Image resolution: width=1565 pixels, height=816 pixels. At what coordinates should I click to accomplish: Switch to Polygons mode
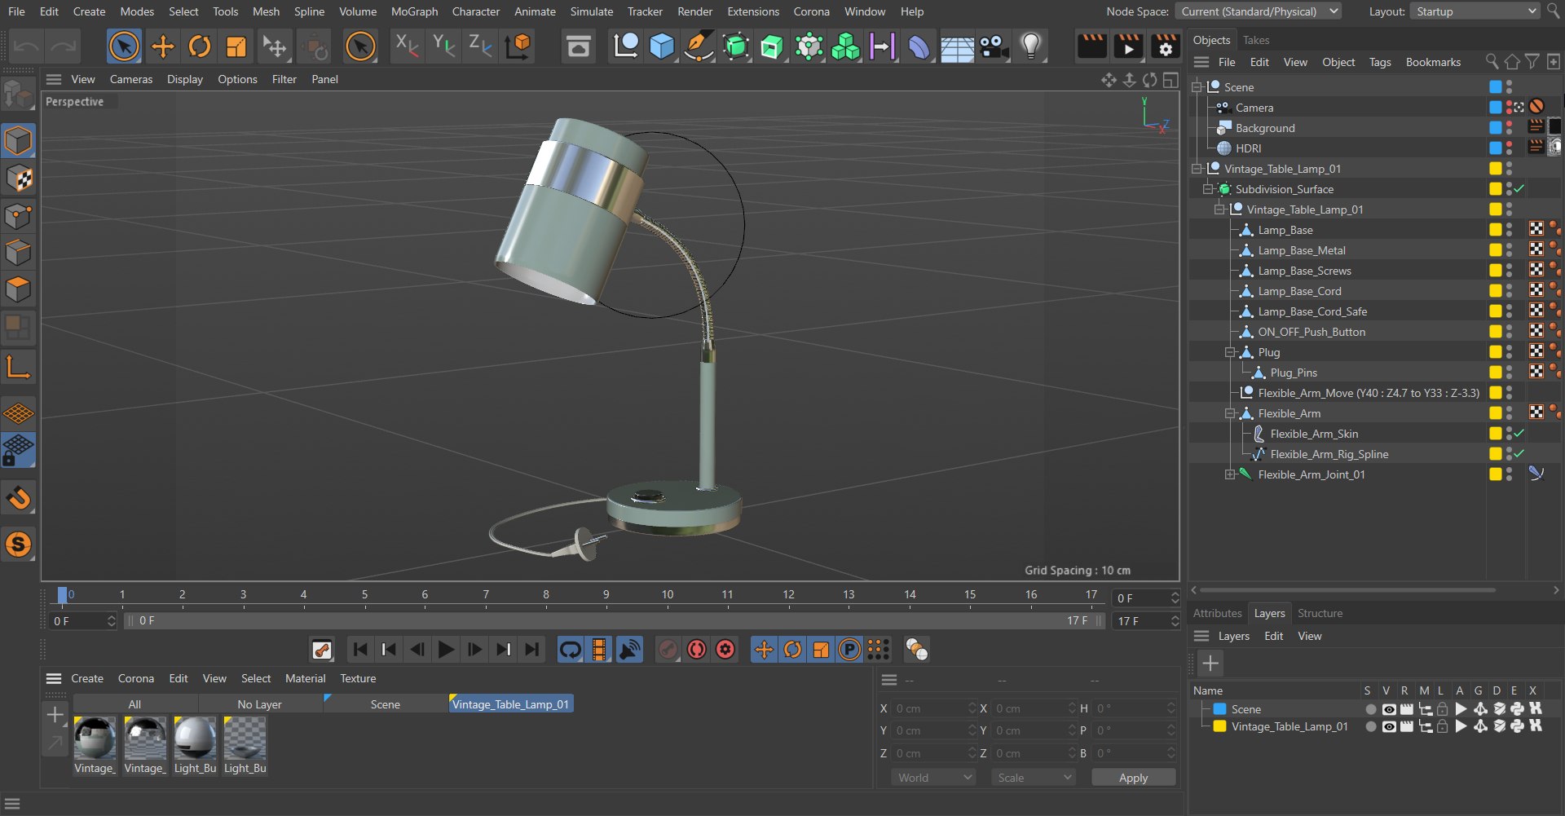[x=18, y=290]
